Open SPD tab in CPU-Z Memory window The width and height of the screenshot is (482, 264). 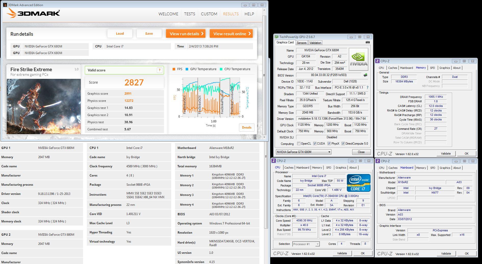[433, 68]
